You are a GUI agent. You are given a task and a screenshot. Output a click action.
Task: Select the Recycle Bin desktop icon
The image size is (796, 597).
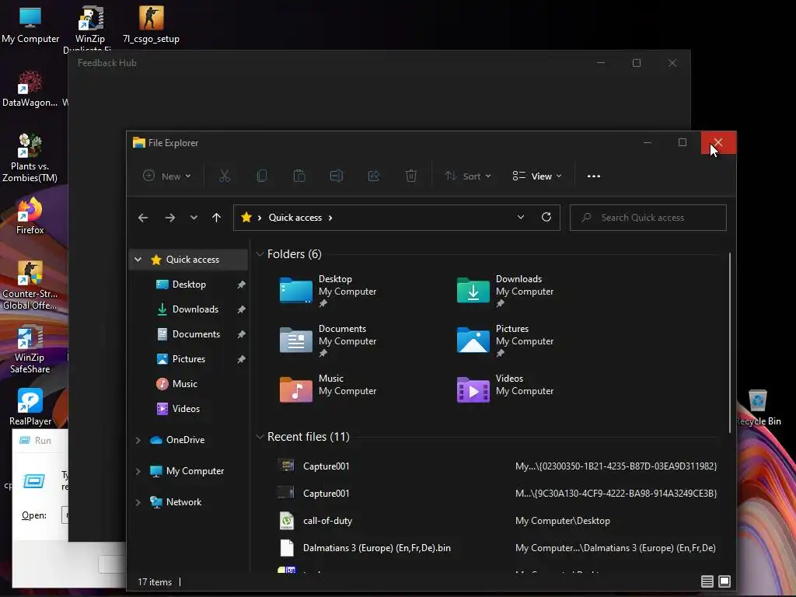click(x=757, y=407)
